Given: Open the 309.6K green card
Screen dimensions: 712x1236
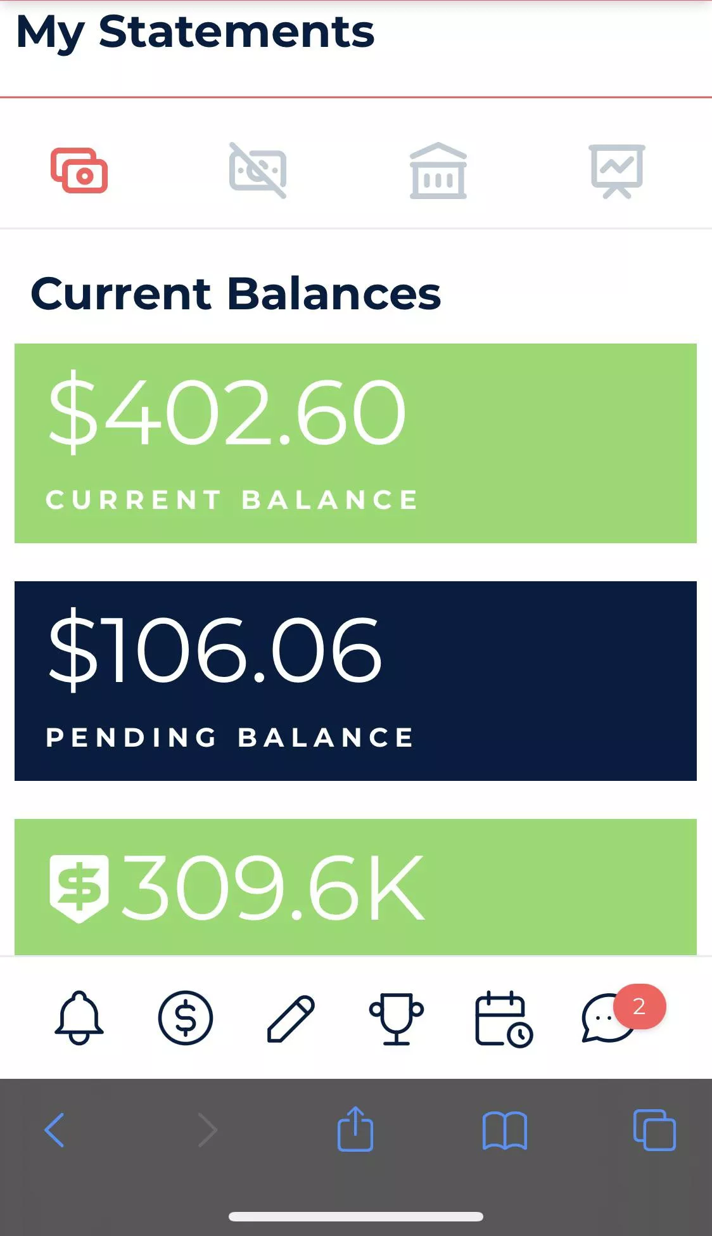Looking at the screenshot, I should (355, 886).
